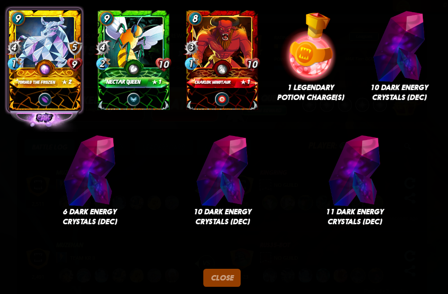448x294 pixels.
Task: Click Nectar Queen's speed icon
Action: [103, 63]
